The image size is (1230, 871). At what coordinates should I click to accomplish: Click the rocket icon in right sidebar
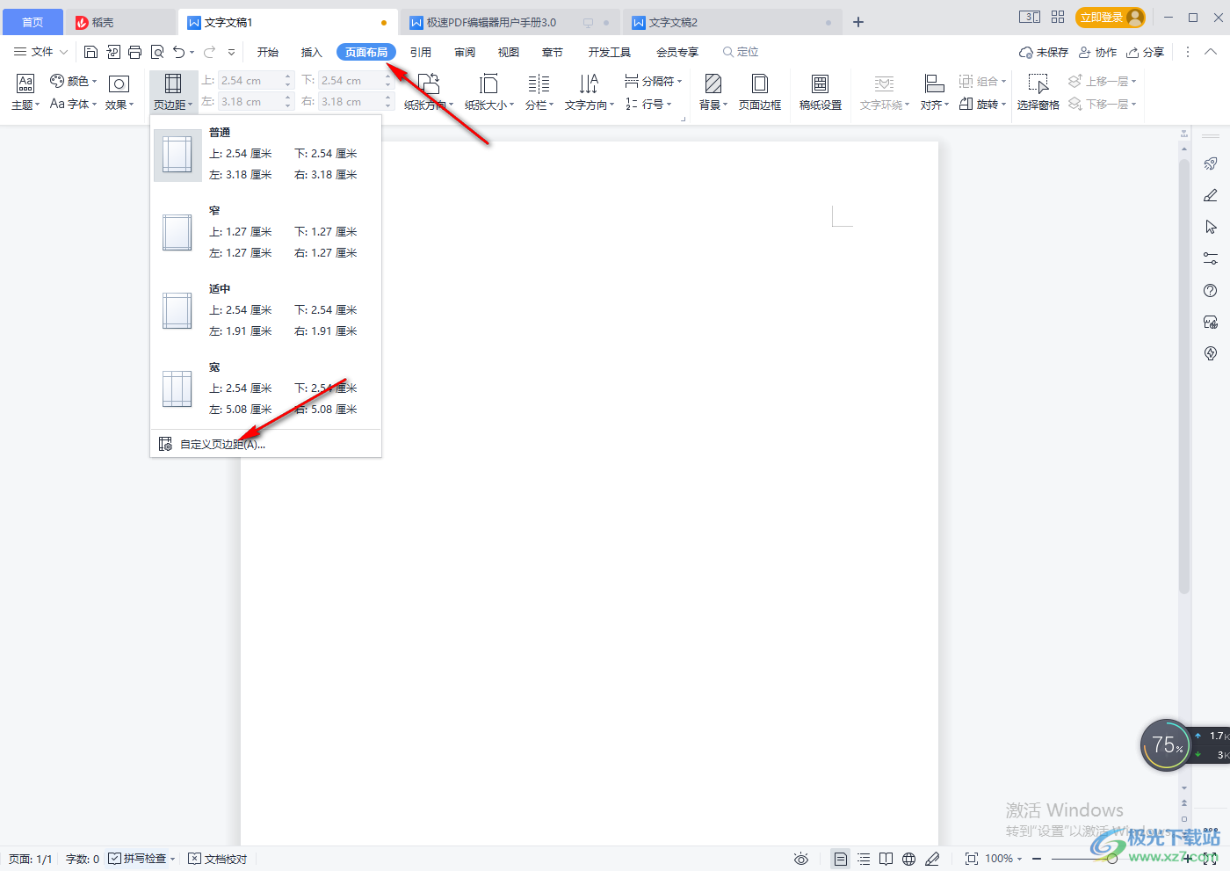pyautogui.click(x=1211, y=163)
